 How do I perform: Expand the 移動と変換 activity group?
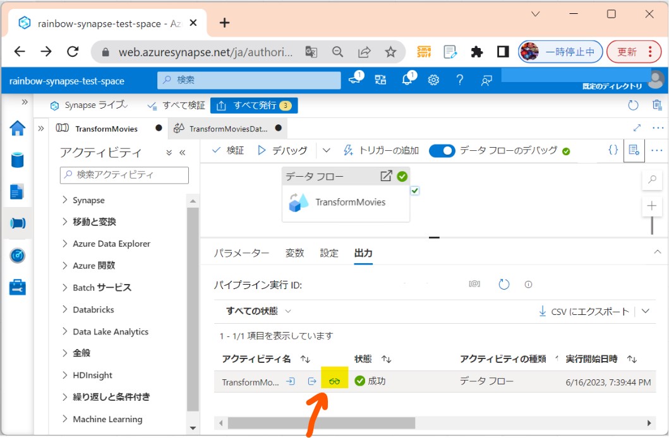[64, 222]
